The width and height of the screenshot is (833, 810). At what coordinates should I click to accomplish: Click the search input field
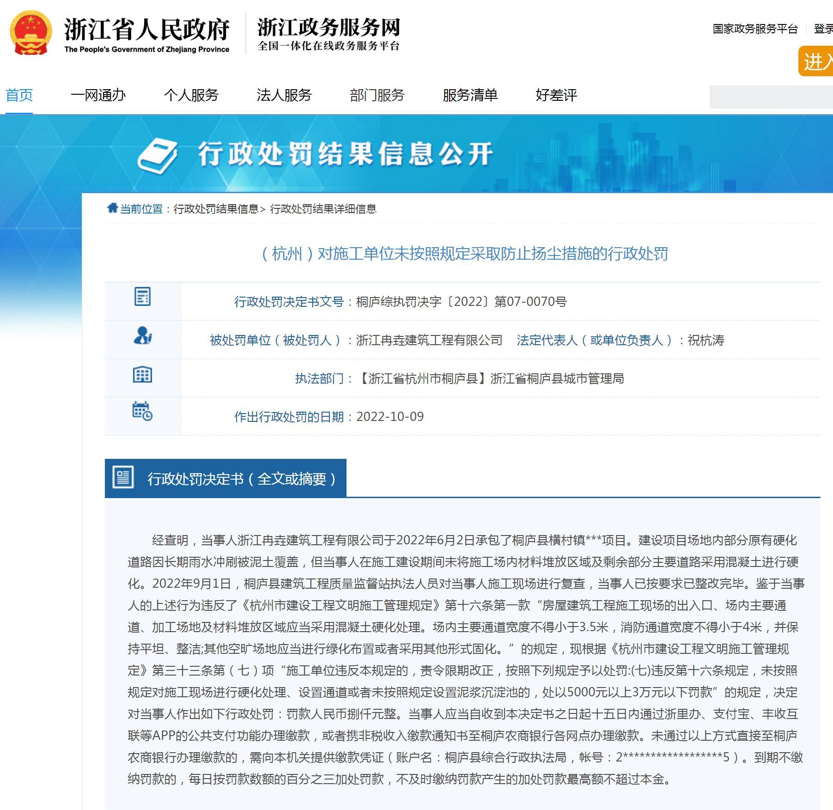(x=771, y=97)
